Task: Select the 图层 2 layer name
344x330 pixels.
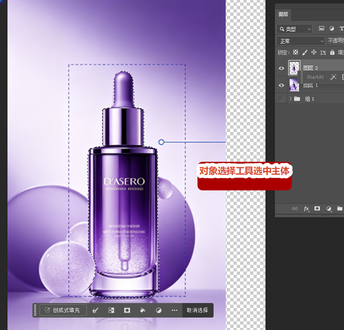Action: click(310, 68)
